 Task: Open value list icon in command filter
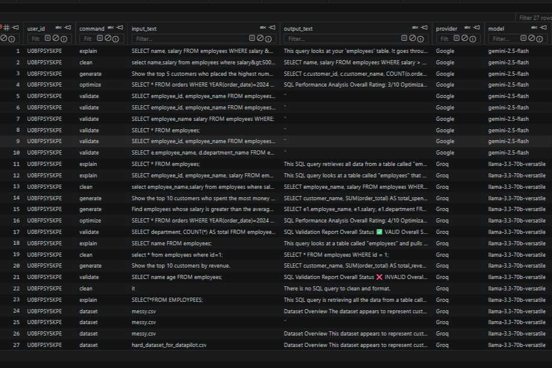click(100, 38)
